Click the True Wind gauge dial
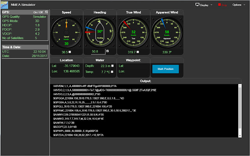Screen dimensions: 250x156 click(x=133, y=32)
